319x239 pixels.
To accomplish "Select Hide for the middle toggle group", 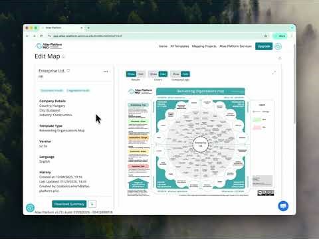I will (163, 74).
